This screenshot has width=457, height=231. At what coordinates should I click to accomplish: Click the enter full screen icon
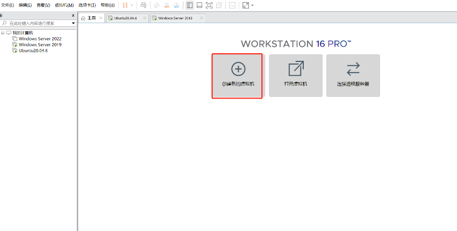(209, 5)
